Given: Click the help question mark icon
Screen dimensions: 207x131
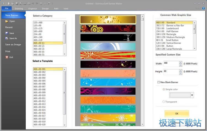Looking at the screenshot, I should coord(49,4).
